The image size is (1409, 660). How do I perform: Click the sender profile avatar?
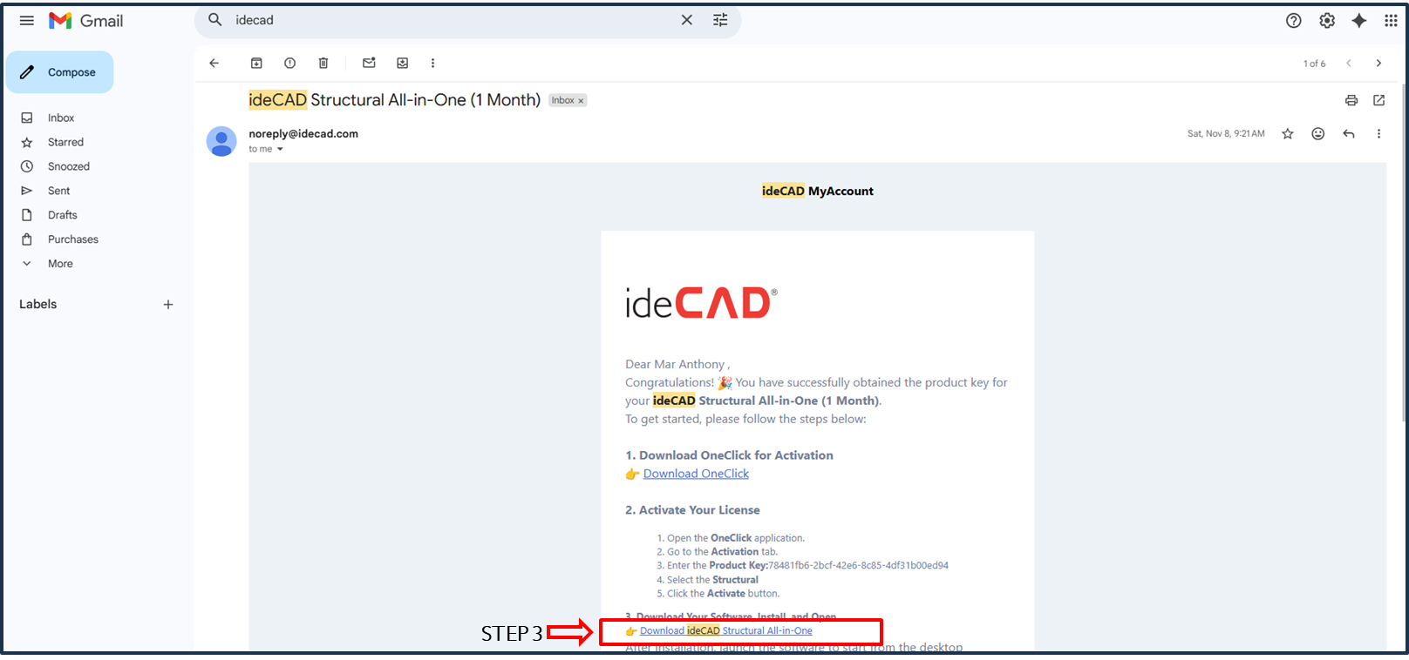(x=221, y=141)
